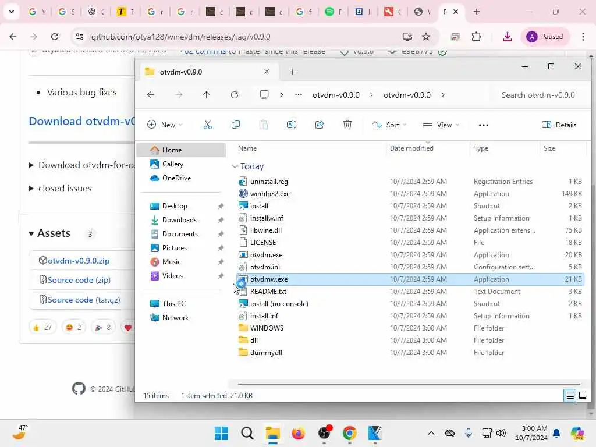Toggle the Details pane button
This screenshot has width=596, height=447.
(x=559, y=125)
